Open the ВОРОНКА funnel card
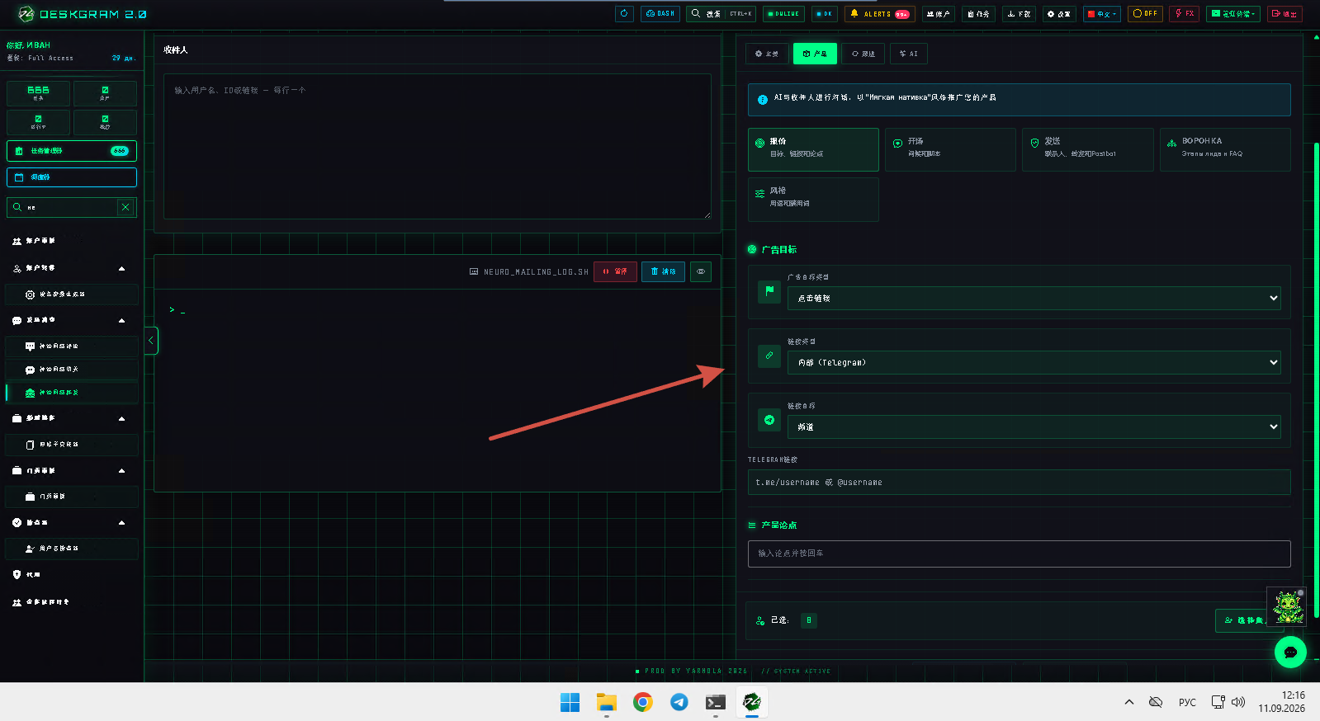 tap(1225, 149)
